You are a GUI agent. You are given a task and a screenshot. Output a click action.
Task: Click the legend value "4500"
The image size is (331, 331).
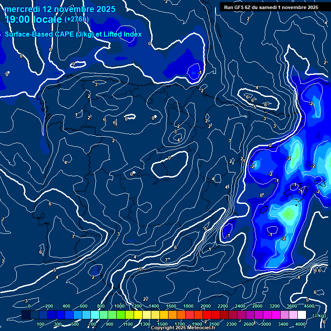click(309, 306)
